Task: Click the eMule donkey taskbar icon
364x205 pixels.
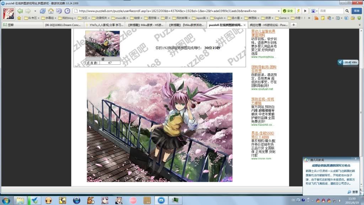Action: [91, 200]
